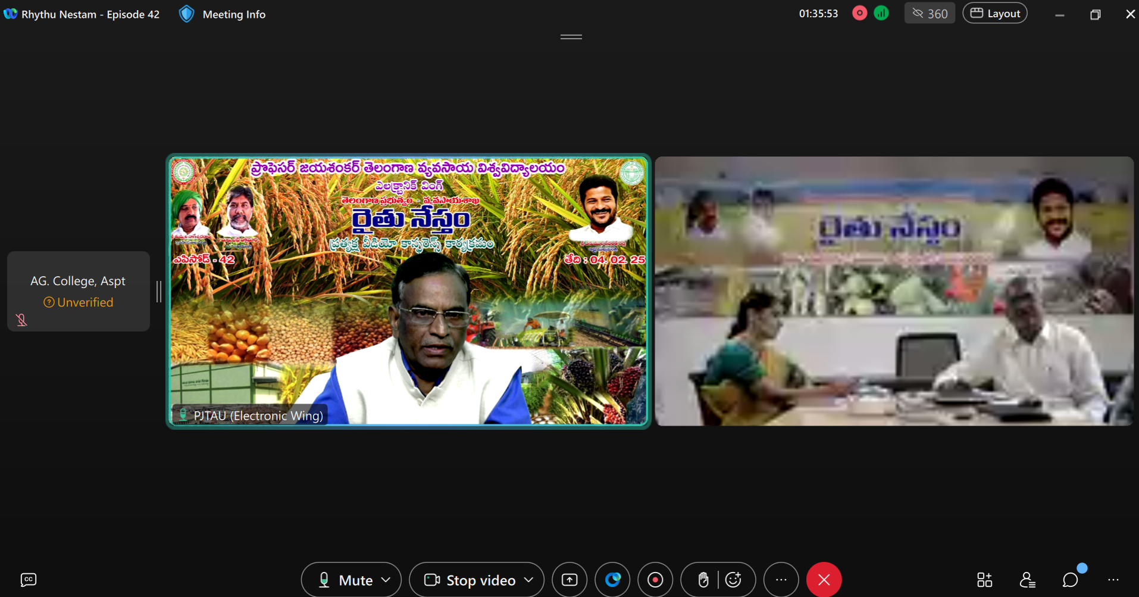Toggle closed captions CC icon
The width and height of the screenshot is (1139, 597).
(29, 580)
